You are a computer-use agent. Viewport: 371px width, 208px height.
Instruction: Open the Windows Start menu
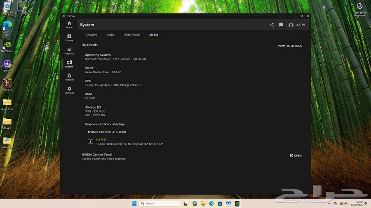(x=134, y=203)
